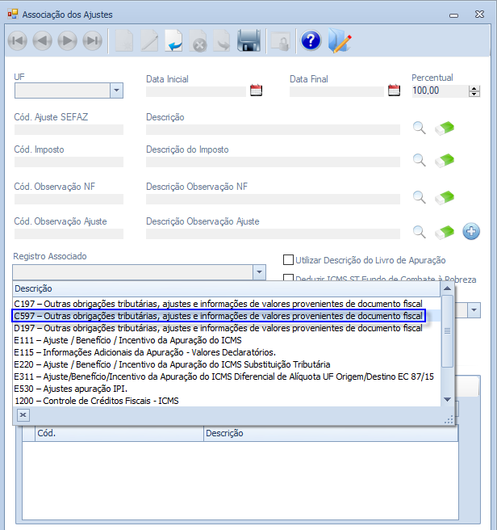Image resolution: width=497 pixels, height=530 pixels.
Task: Go to previous record arrow
Action: [42, 41]
